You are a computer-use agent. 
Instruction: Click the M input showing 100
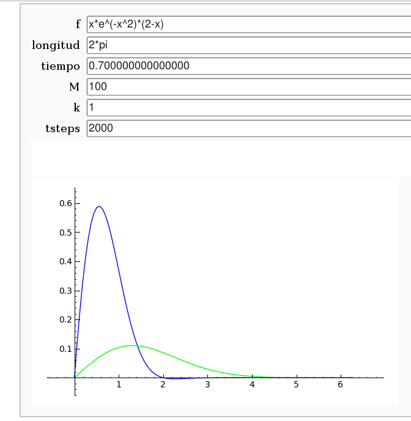[x=248, y=86]
